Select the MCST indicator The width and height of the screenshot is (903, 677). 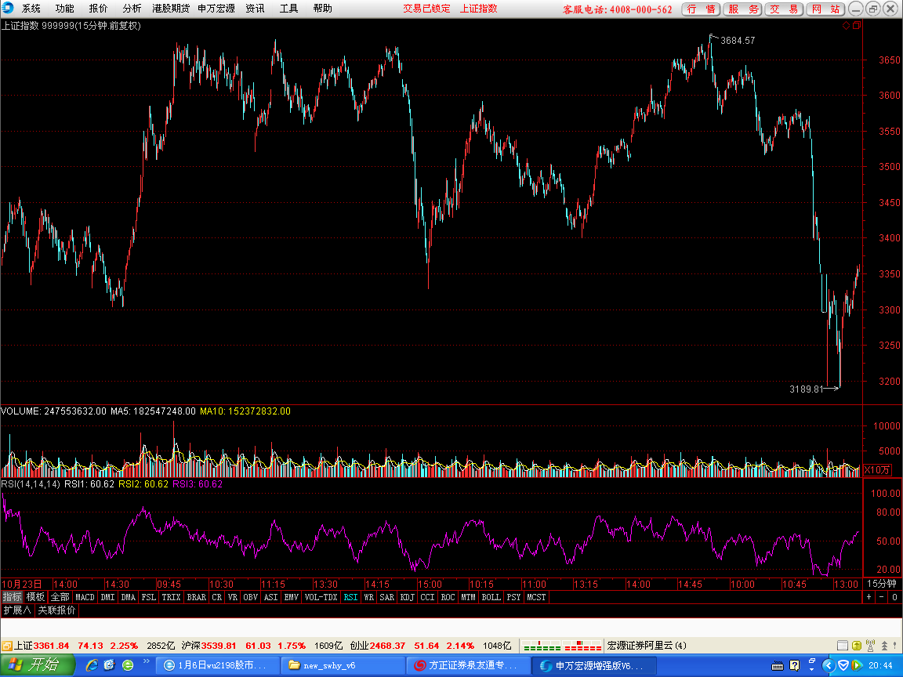pos(536,597)
